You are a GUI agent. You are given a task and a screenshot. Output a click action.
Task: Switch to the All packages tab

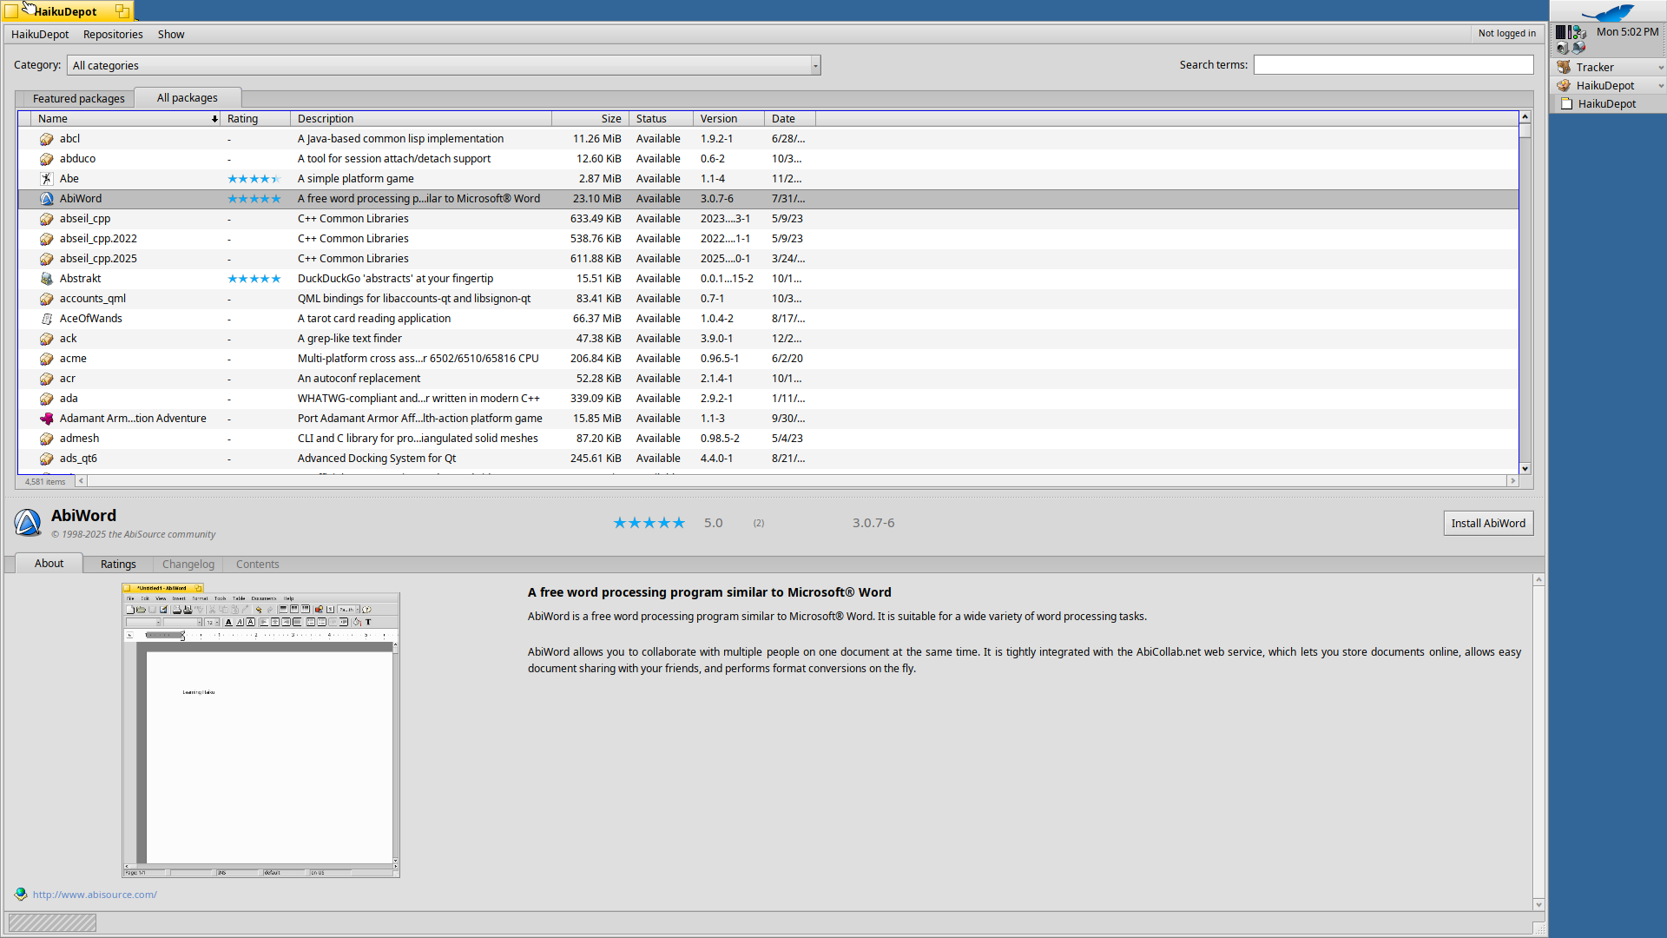pos(188,98)
